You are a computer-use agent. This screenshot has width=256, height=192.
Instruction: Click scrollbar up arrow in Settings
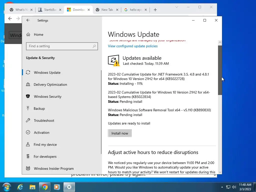[220, 42]
